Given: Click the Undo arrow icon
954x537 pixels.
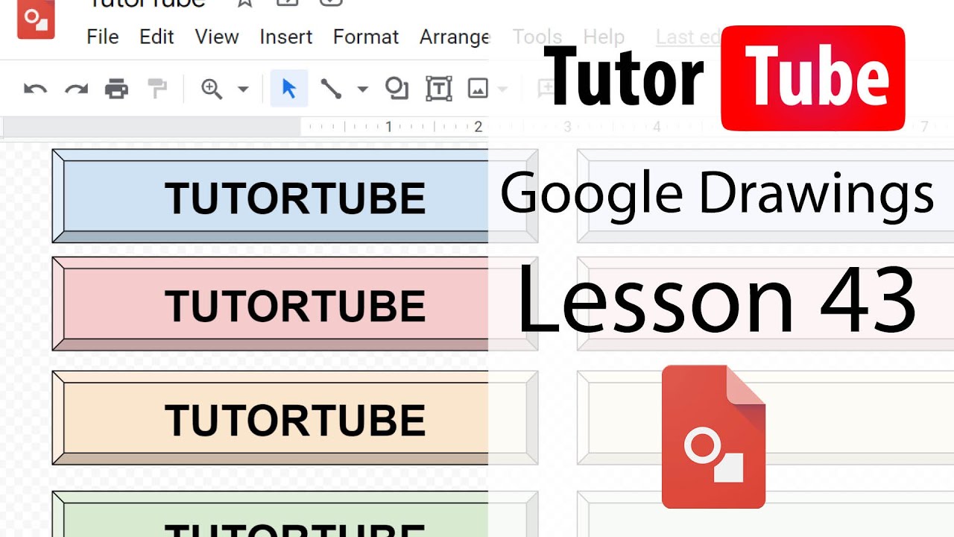Looking at the screenshot, I should [x=35, y=89].
